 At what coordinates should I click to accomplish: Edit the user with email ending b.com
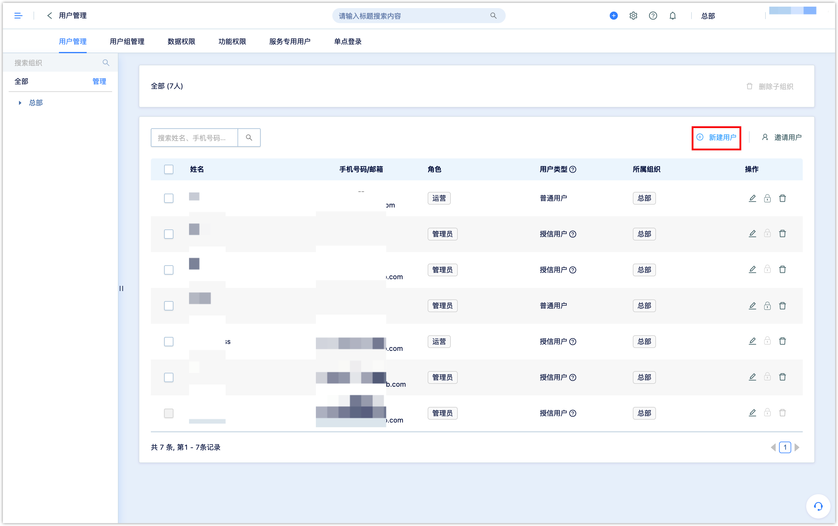click(752, 377)
